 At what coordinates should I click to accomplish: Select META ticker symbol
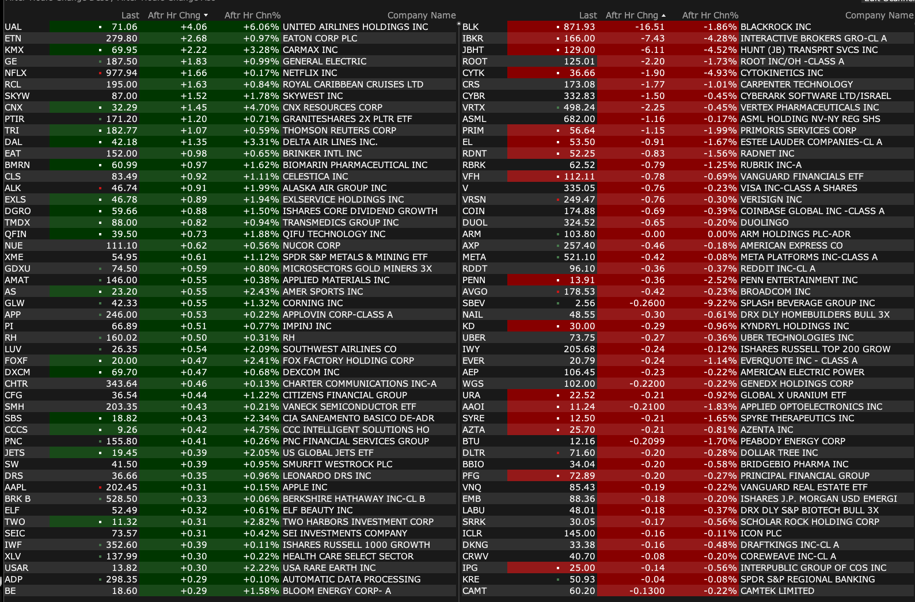(x=474, y=257)
